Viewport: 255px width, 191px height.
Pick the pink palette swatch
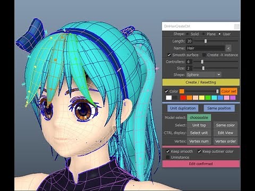[226, 98]
